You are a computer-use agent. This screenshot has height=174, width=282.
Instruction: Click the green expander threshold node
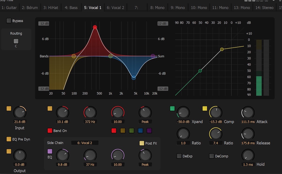tap(200, 71)
